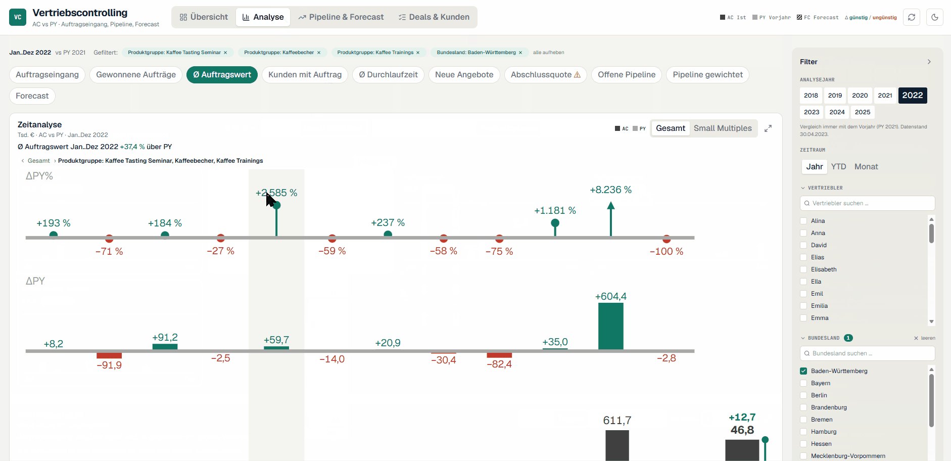Select the Auftragseingang metric
The image size is (951, 461).
tap(47, 75)
